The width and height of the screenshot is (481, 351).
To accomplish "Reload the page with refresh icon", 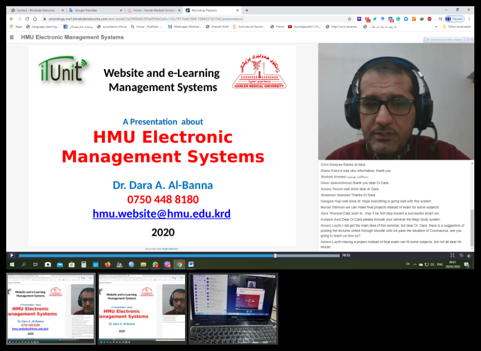I will 27,19.
